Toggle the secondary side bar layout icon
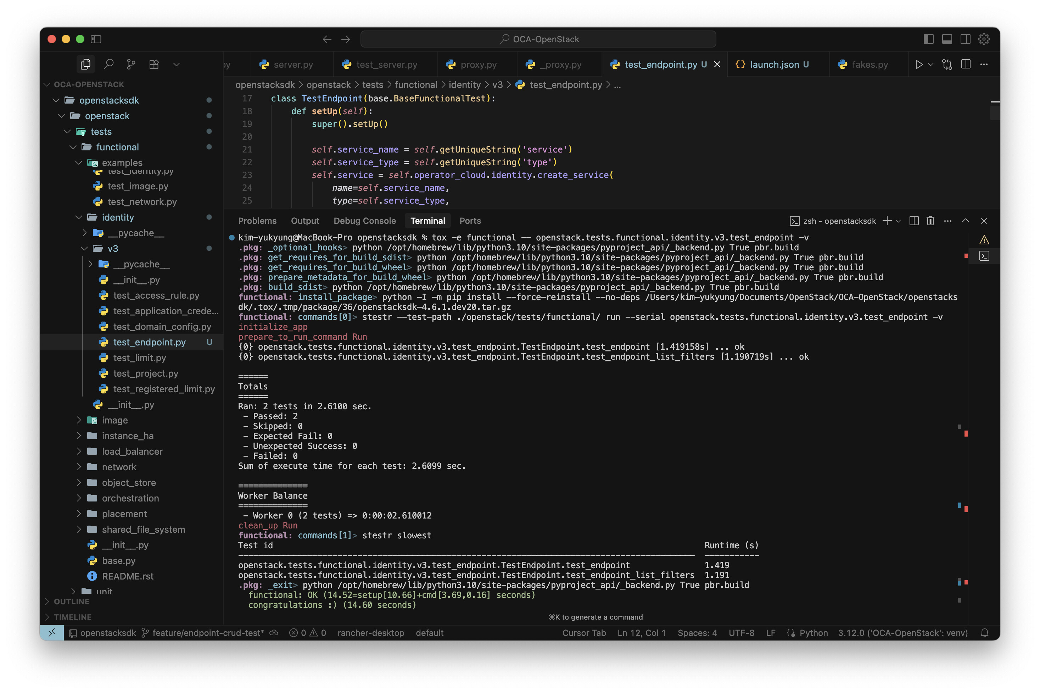This screenshot has width=1040, height=693. [965, 39]
